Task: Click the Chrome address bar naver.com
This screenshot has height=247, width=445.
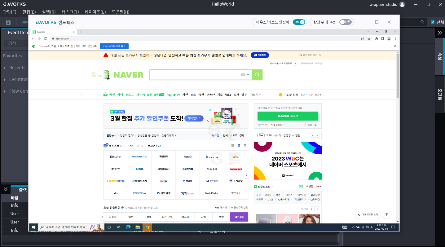Action: coord(205,38)
